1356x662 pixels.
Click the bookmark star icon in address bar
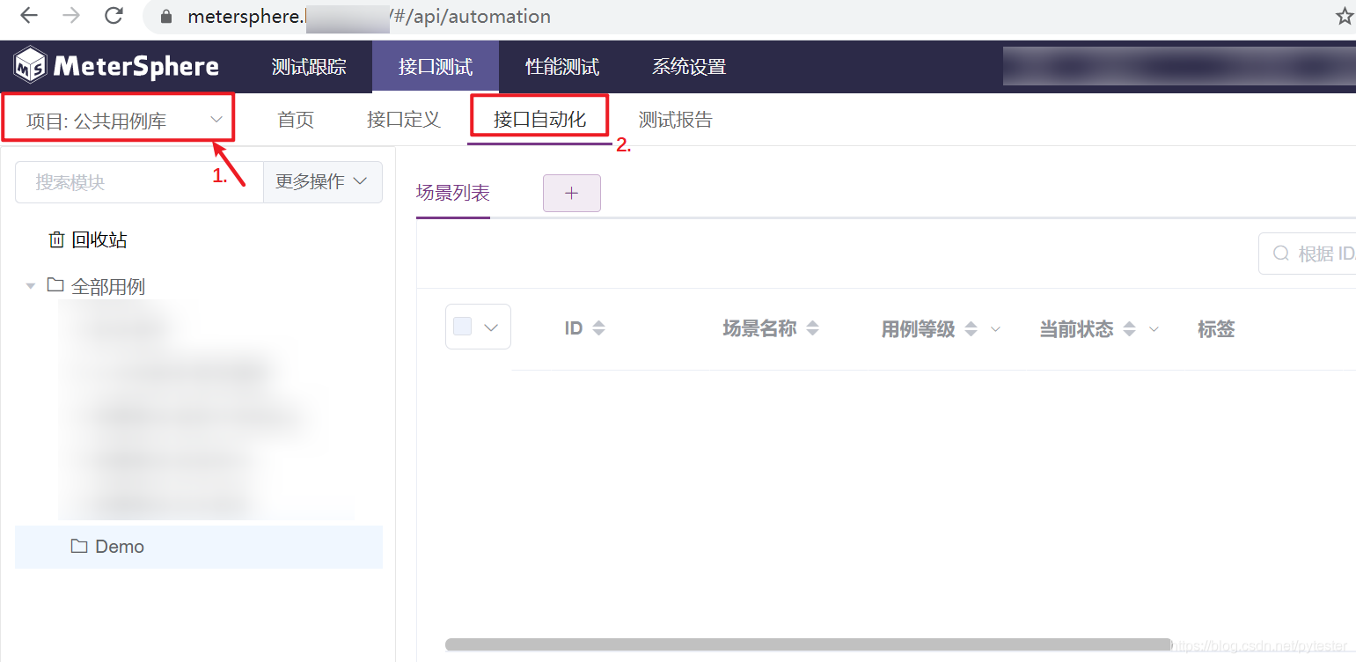tap(1344, 17)
